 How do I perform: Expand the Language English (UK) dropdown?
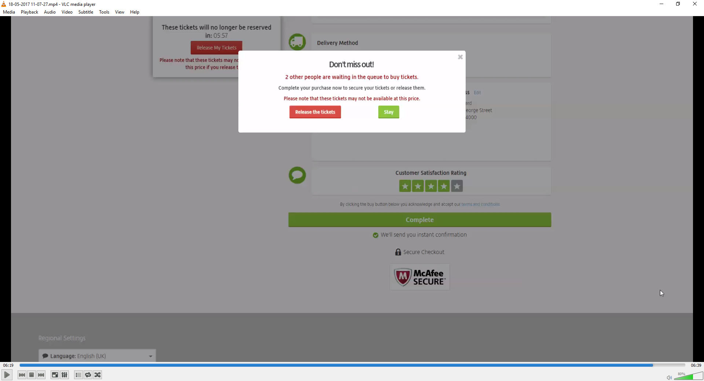pyautogui.click(x=97, y=356)
